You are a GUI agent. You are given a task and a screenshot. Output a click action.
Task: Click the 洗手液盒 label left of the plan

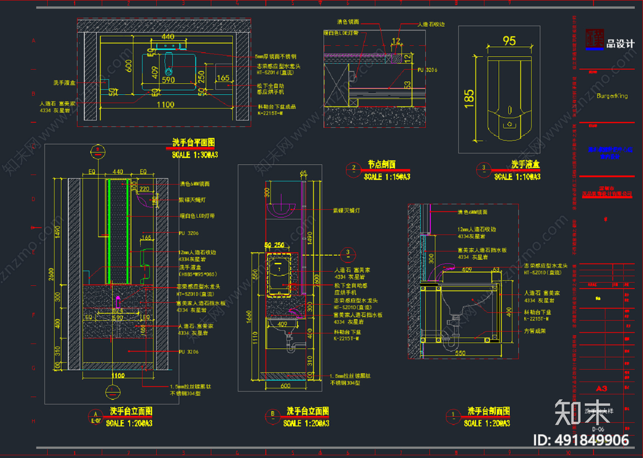pyautogui.click(x=65, y=83)
